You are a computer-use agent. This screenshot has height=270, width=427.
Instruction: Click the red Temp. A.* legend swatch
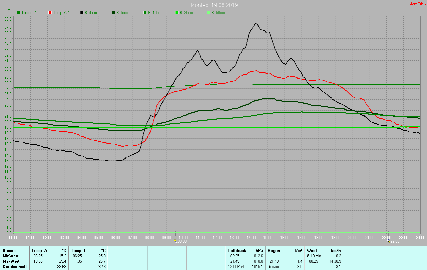(x=50, y=13)
